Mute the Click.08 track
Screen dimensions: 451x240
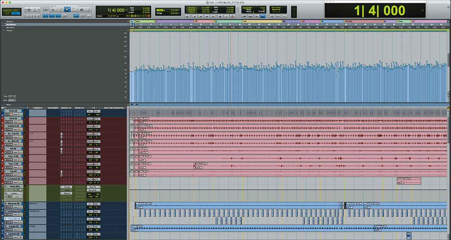tap(11, 114)
